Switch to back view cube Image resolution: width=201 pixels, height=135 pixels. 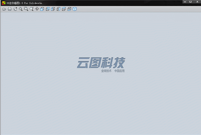48,9
